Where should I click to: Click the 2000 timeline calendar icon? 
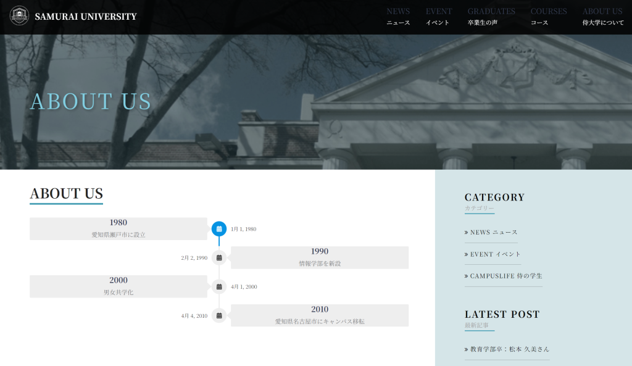pyautogui.click(x=219, y=287)
